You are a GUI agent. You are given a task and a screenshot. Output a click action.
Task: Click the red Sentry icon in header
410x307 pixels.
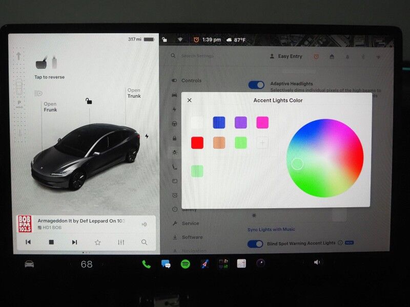[316, 56]
